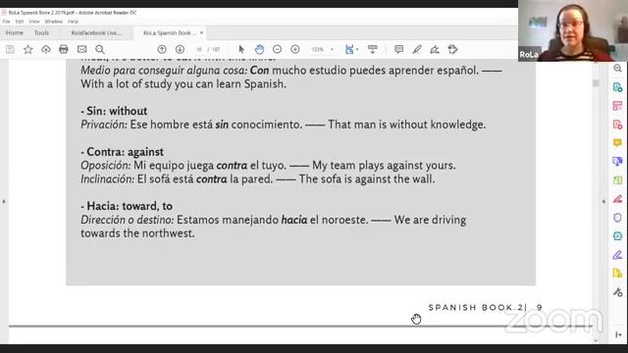Open the red Redact pencil tool in right pane
This screenshot has height=353, width=628.
pyautogui.click(x=617, y=199)
